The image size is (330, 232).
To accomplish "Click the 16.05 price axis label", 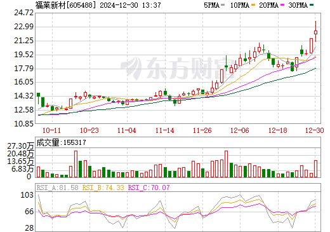I will tap(24, 82).
